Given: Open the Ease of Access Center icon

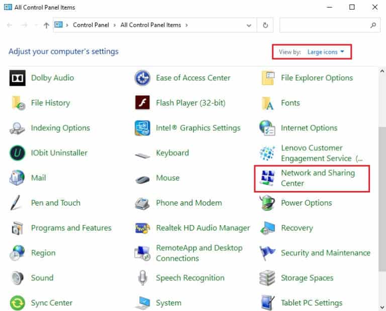Looking at the screenshot, I should (x=143, y=78).
